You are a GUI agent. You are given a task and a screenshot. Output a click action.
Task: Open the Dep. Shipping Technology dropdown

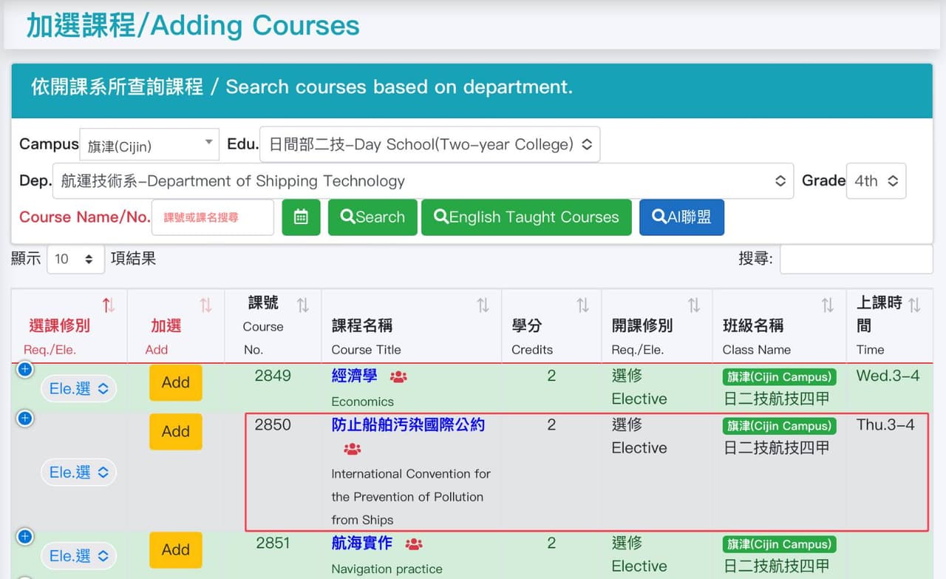tap(423, 181)
